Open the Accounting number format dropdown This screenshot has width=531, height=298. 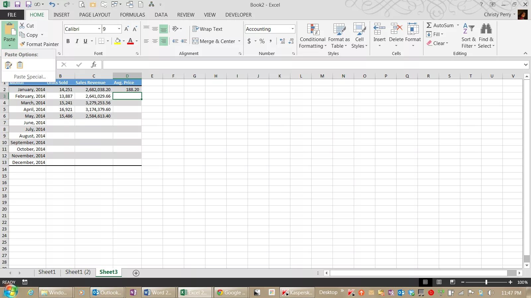(x=292, y=29)
